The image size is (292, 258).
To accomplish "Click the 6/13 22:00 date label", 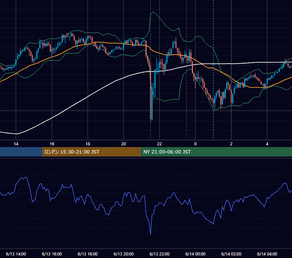I will click(160, 254).
